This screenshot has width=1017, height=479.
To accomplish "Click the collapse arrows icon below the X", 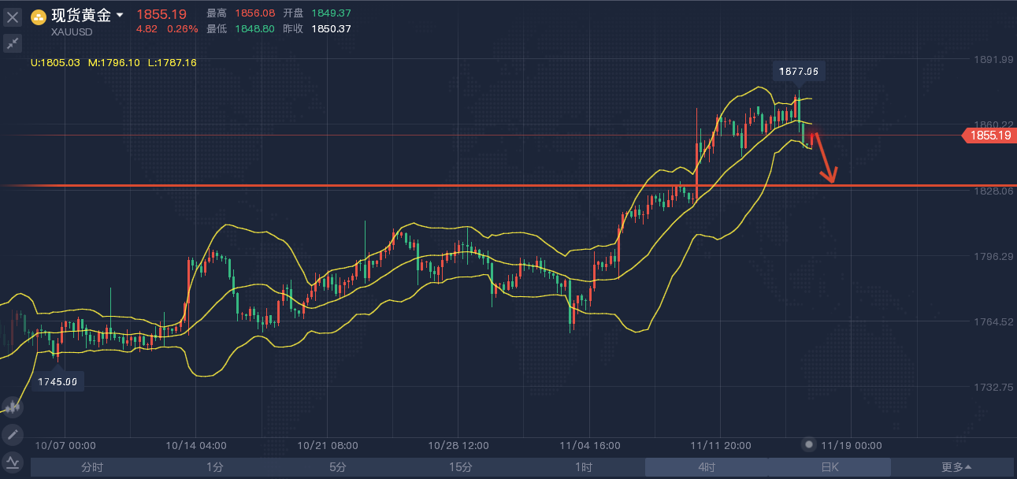I will pos(13,43).
